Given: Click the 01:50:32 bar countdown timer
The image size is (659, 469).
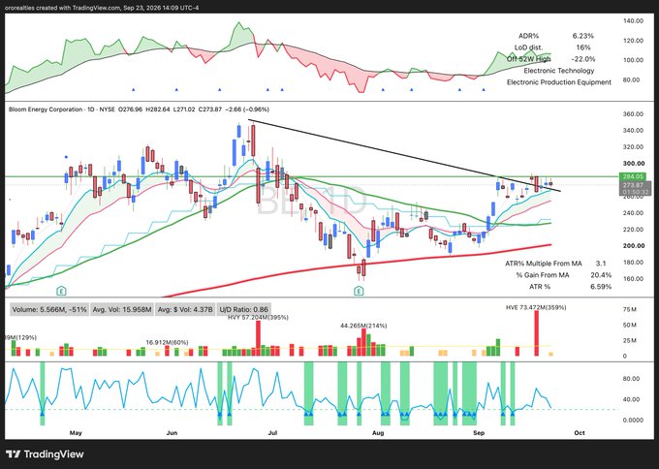Looking at the screenshot, I should 635,192.
